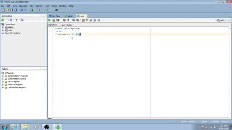Click the To Upper/Lower Case icon

pyautogui.click(x=87, y=20)
